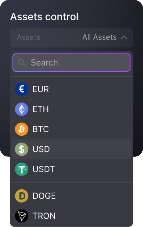The height and width of the screenshot is (227, 143).
Task: Click the Assets control heading
Action: (44, 17)
